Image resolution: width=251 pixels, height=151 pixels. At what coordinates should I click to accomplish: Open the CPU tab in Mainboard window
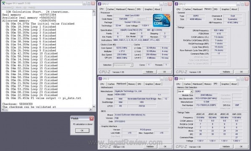coord(102,84)
